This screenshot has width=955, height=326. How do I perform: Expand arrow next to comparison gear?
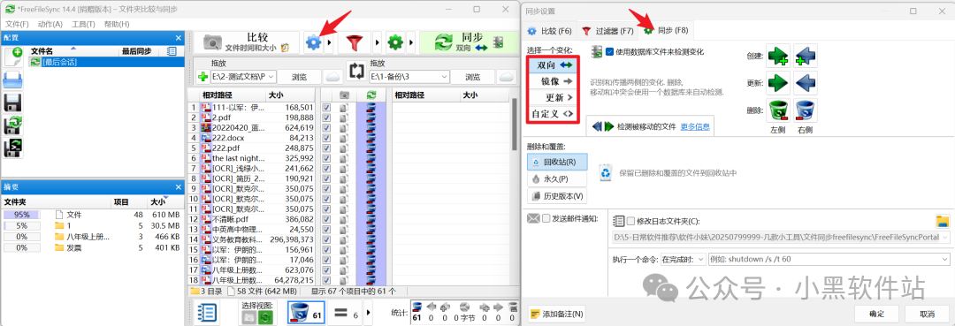329,42
